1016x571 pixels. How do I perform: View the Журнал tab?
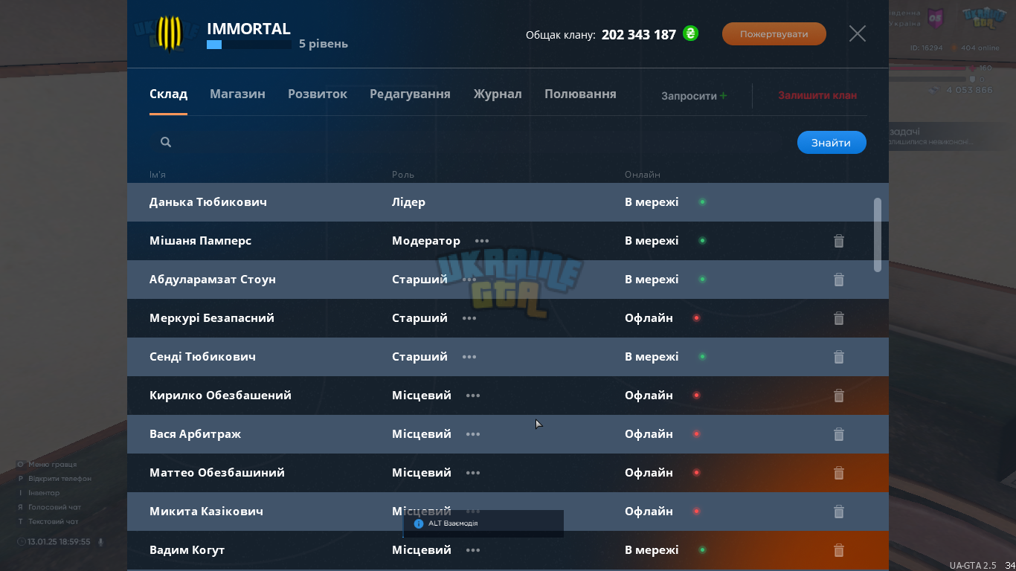498,94
